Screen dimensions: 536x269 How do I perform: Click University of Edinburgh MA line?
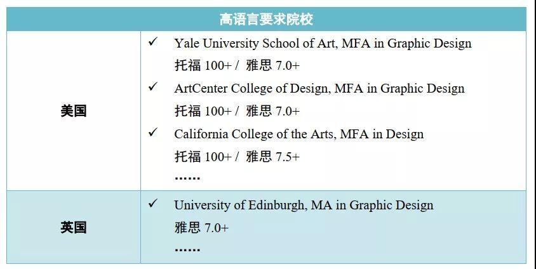click(x=304, y=205)
